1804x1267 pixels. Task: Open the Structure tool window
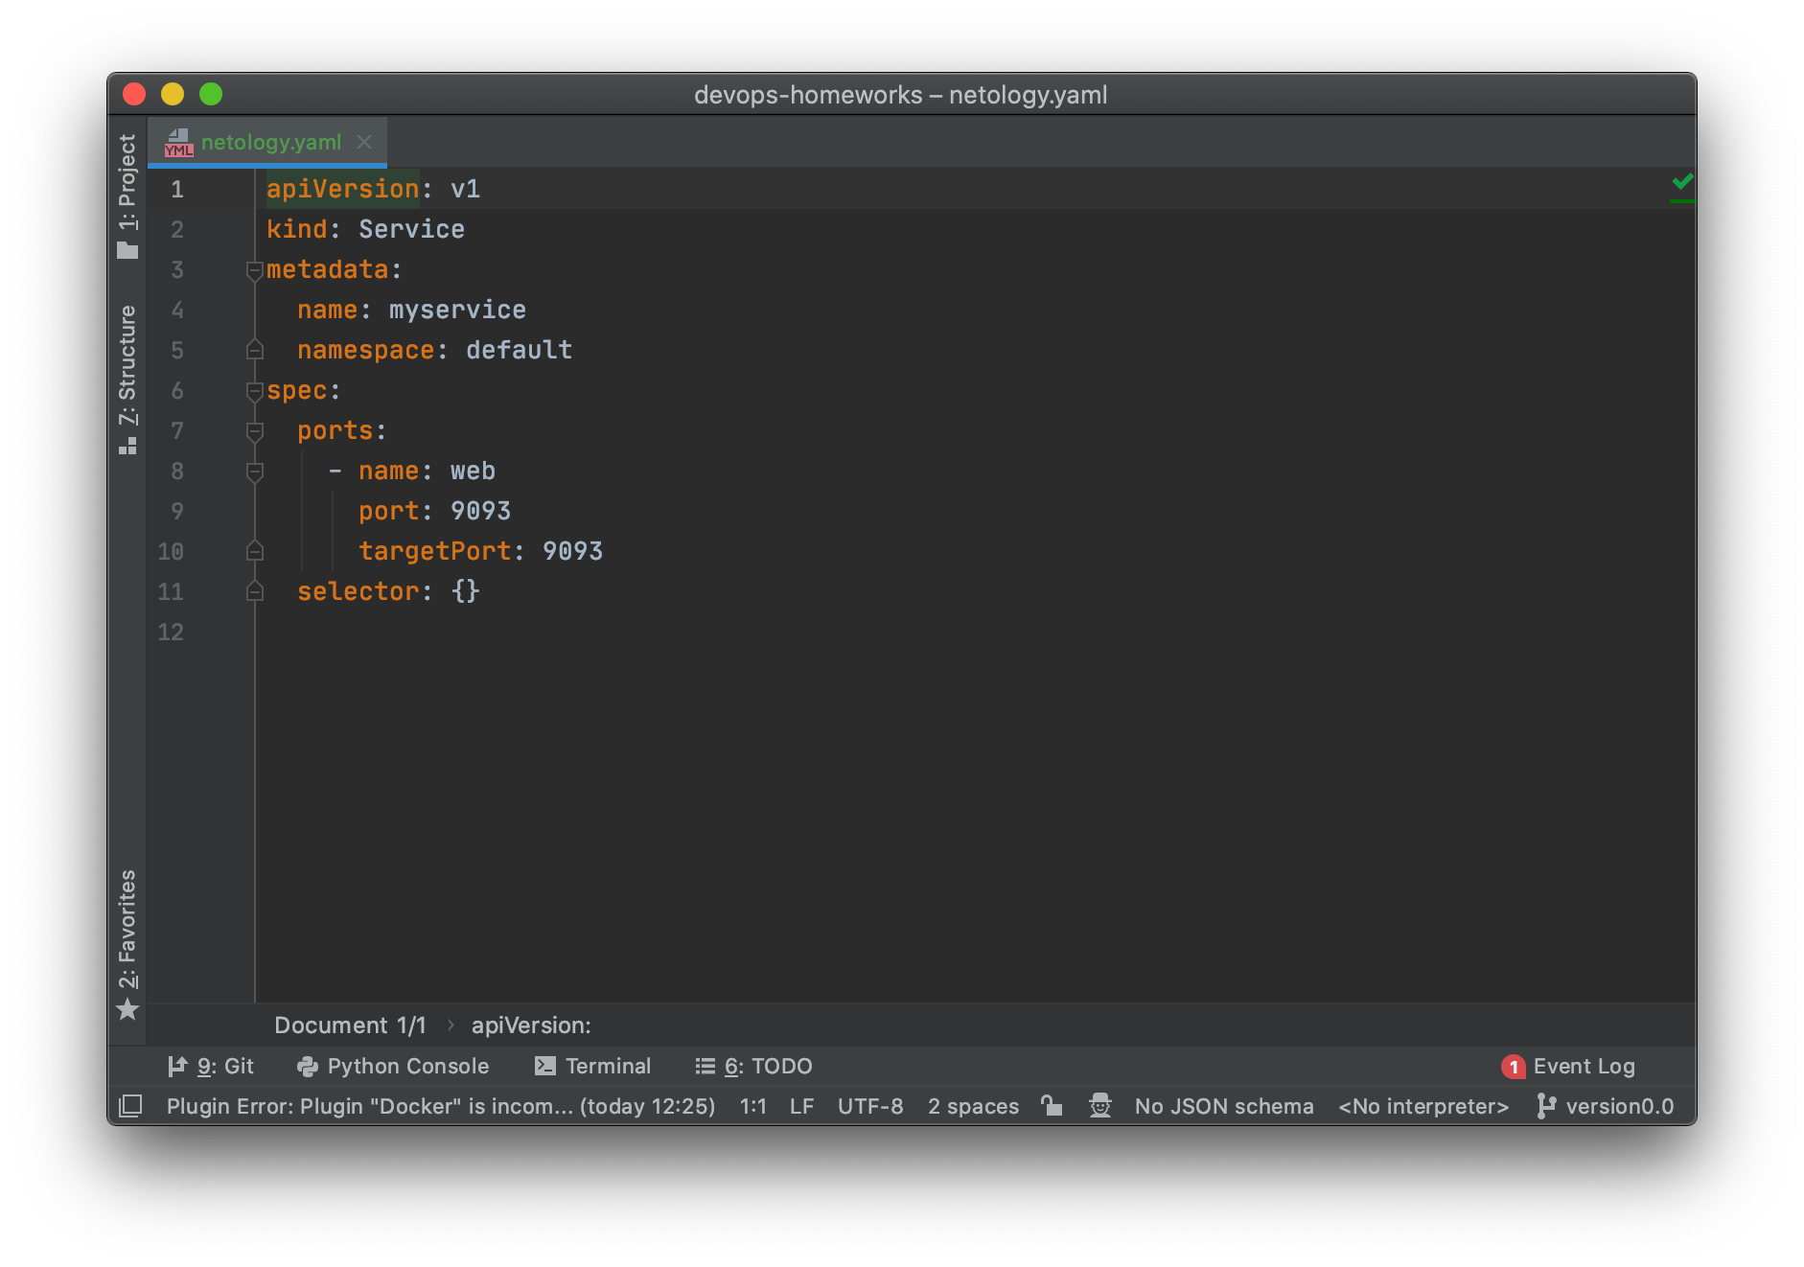coord(127,379)
